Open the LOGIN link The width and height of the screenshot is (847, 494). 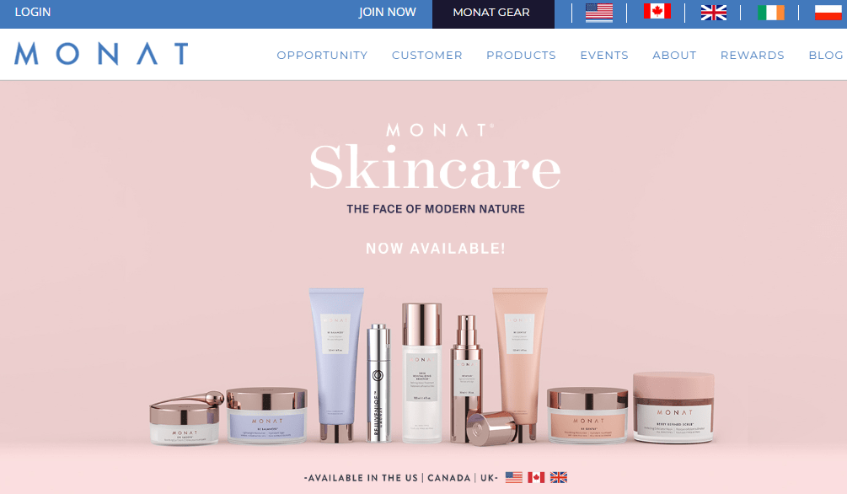pyautogui.click(x=32, y=12)
